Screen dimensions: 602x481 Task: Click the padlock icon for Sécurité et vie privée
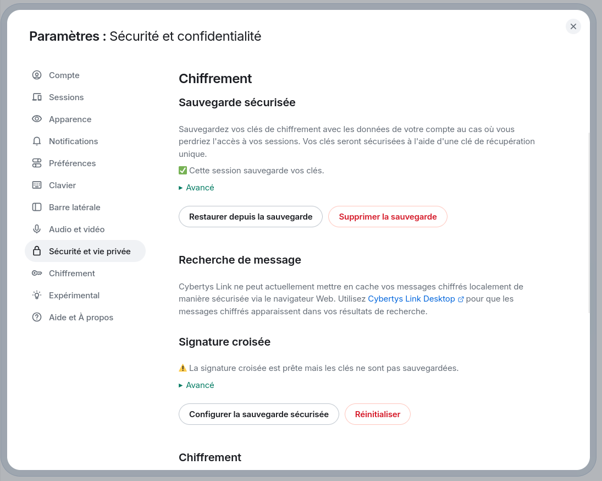[36, 251]
